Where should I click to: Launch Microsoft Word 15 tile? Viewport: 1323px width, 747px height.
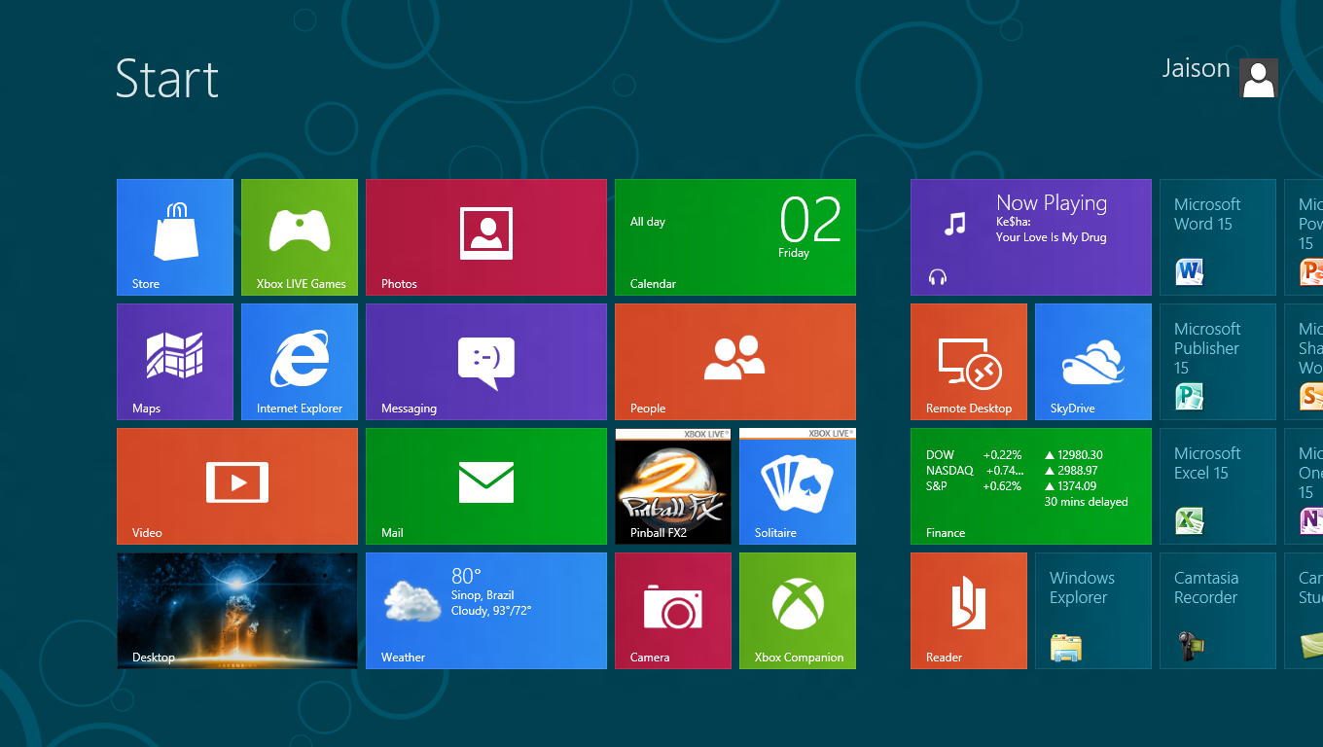tap(1218, 237)
